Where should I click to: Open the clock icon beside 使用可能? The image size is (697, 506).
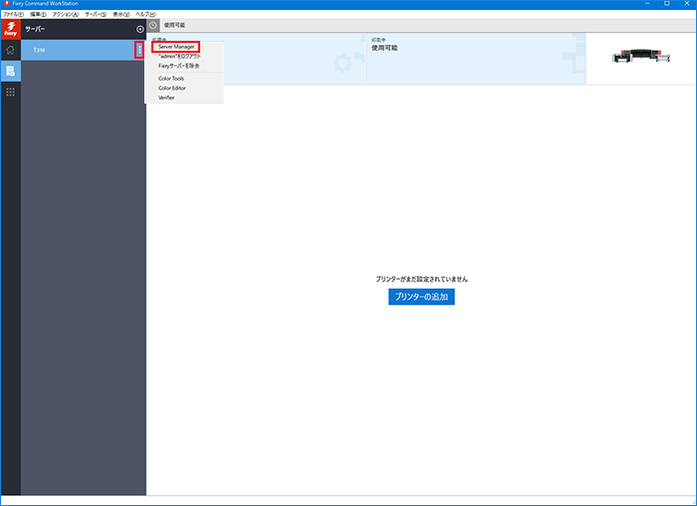click(153, 25)
